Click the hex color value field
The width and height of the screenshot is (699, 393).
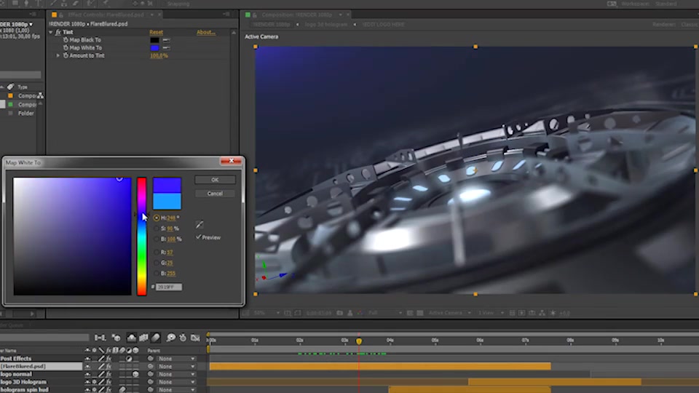pos(168,287)
